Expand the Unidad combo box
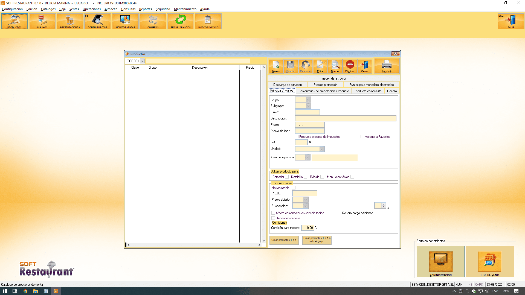The height and width of the screenshot is (295, 525). [x=322, y=149]
